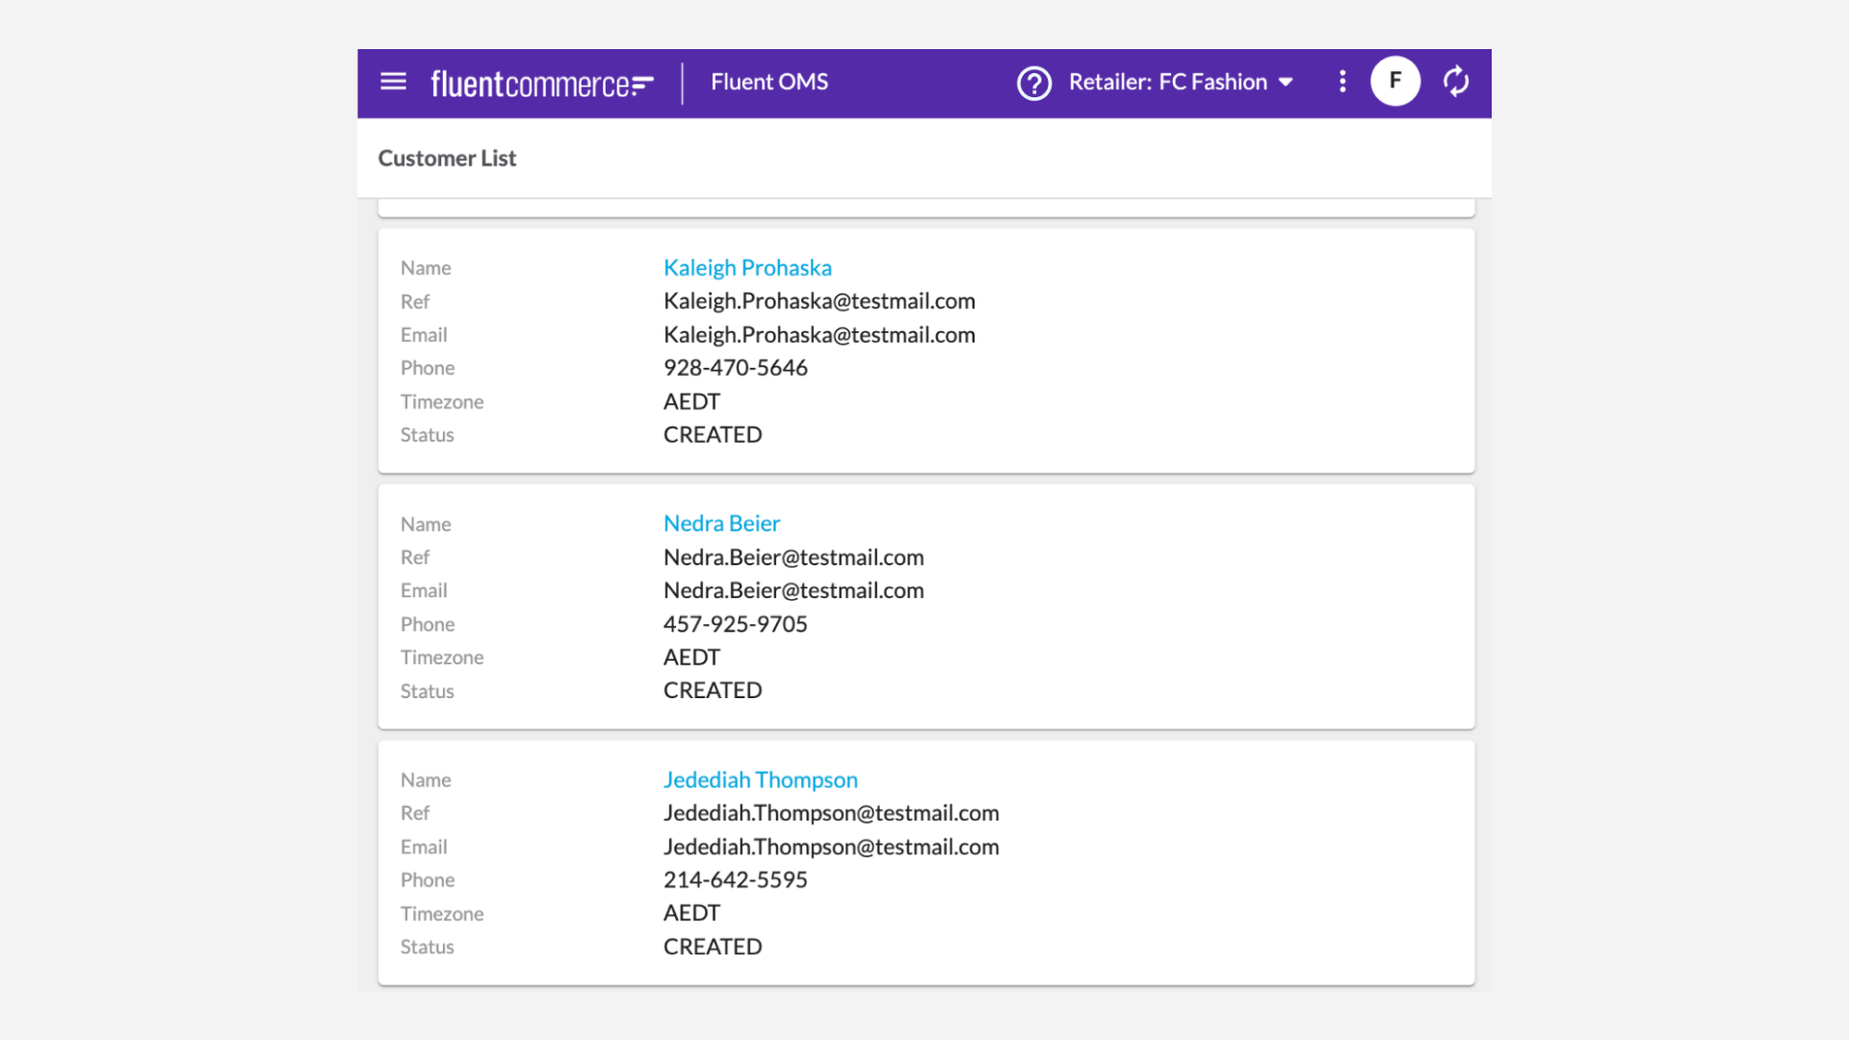Select the AEDT timezone value for Nedra Beier

click(691, 657)
